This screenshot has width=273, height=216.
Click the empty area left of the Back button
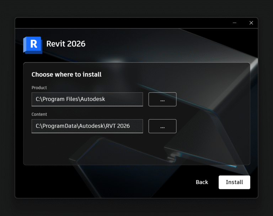click(107, 182)
